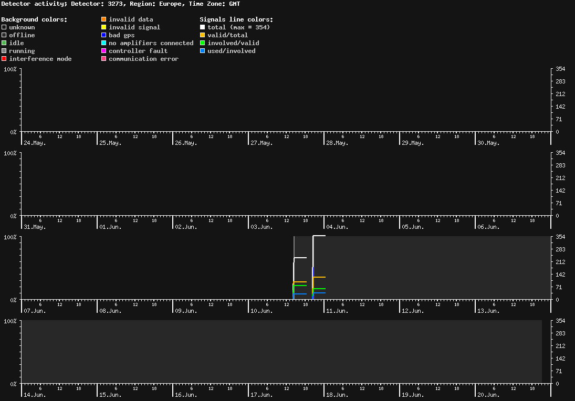
Task: Click the 17.Jun. date label
Action: pyautogui.click(x=262, y=395)
